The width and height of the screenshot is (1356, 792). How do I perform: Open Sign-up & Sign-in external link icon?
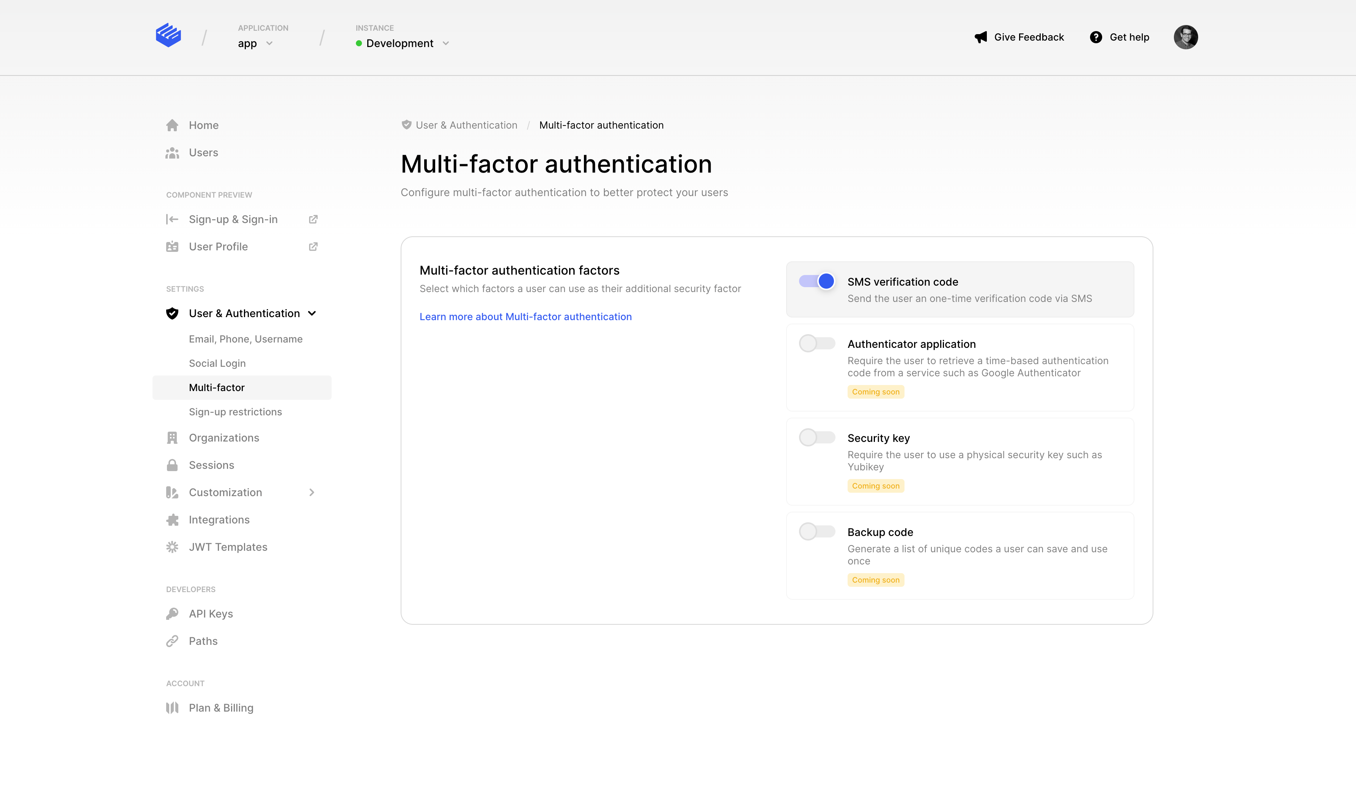[x=313, y=220]
